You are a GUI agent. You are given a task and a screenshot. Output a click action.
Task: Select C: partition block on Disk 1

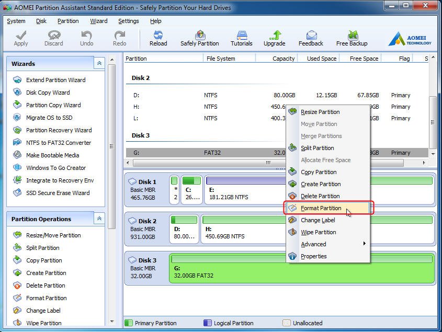point(191,189)
